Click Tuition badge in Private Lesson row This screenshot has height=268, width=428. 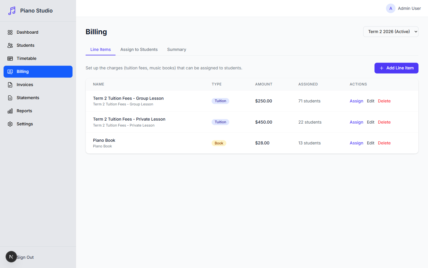pyautogui.click(x=220, y=122)
